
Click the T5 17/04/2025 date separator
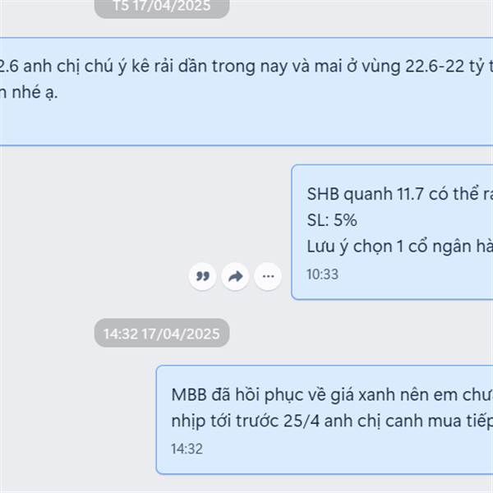[x=162, y=7]
